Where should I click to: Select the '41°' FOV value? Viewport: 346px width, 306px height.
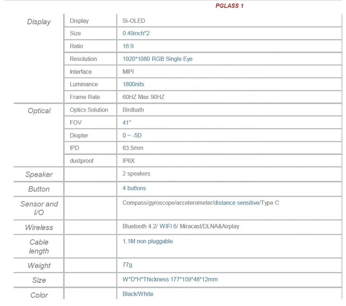tap(127, 123)
